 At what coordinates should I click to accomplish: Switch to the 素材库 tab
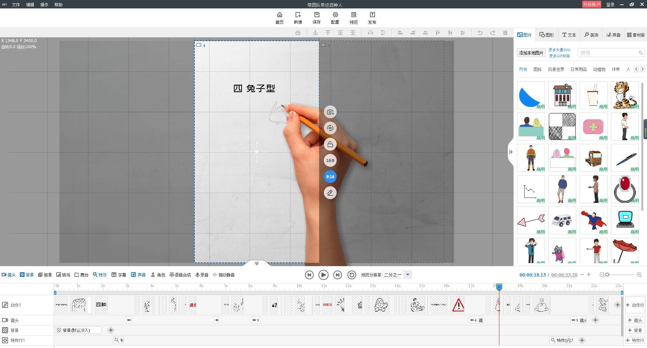click(636, 34)
